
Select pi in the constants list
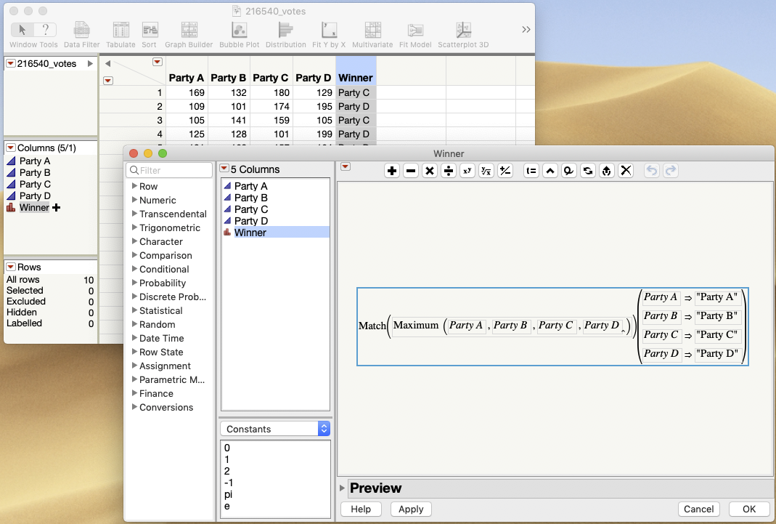[229, 494]
